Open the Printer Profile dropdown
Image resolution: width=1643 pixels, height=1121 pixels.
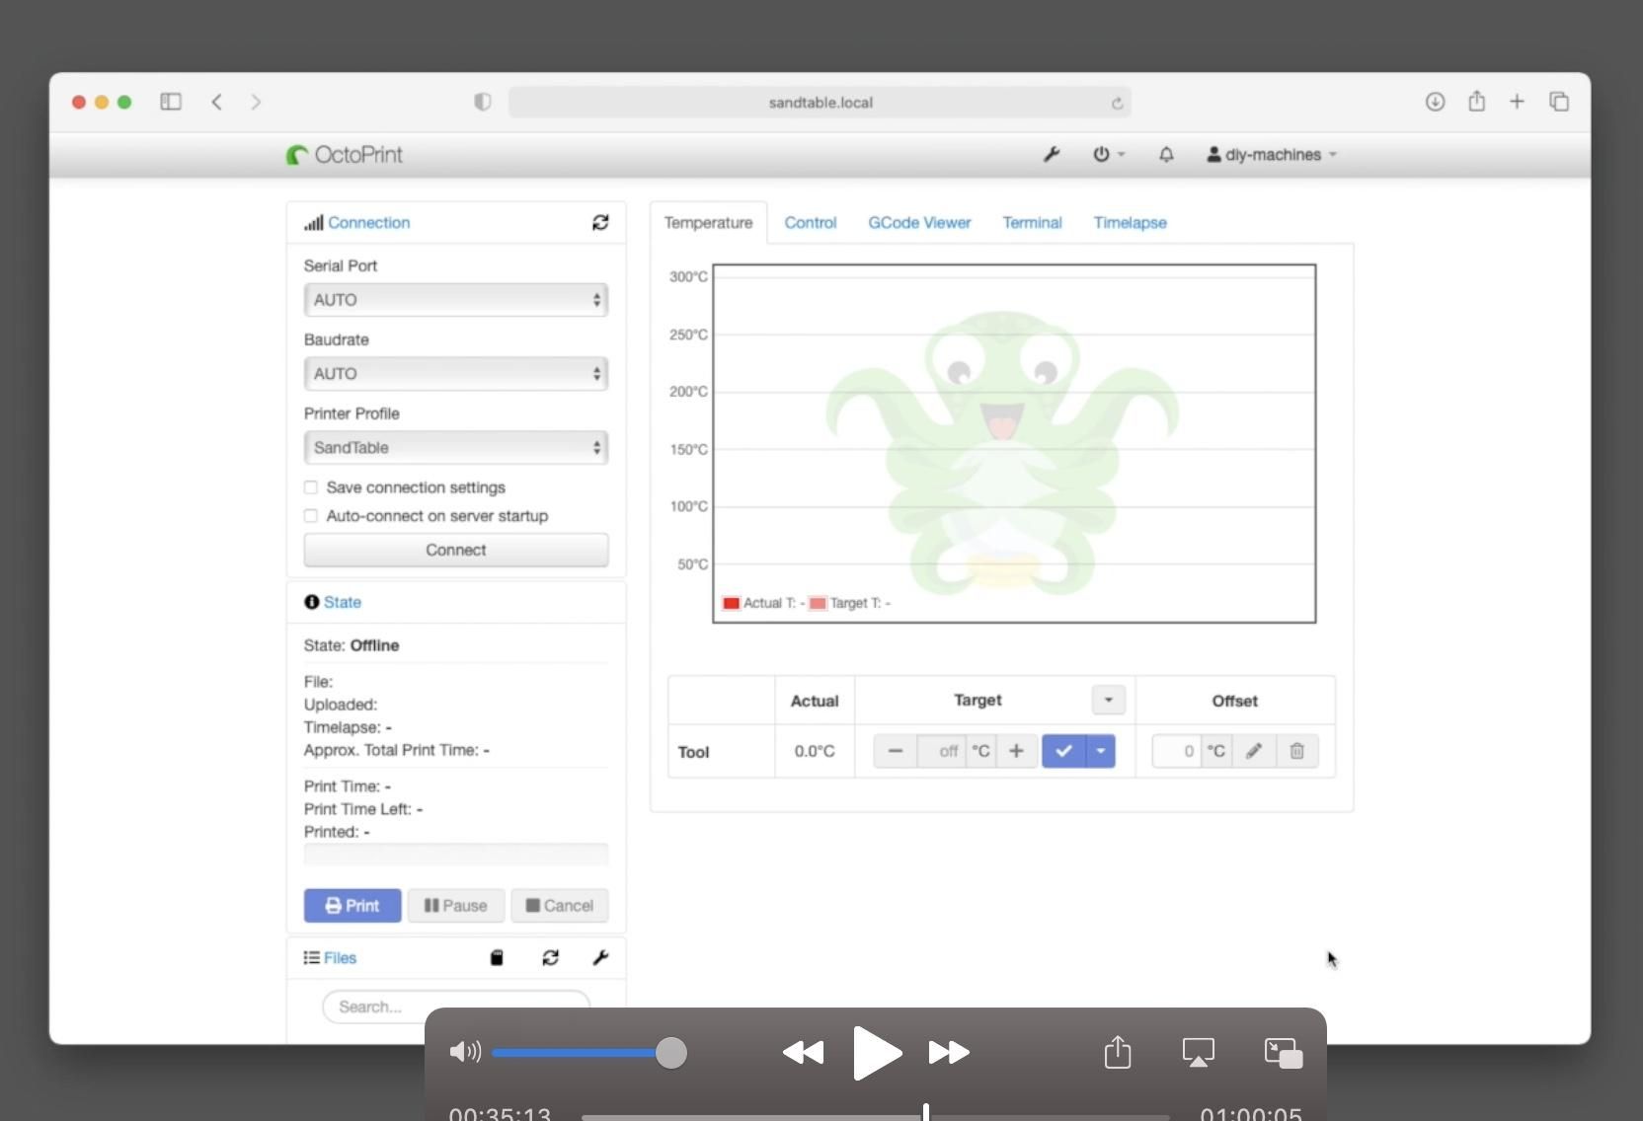coord(456,448)
